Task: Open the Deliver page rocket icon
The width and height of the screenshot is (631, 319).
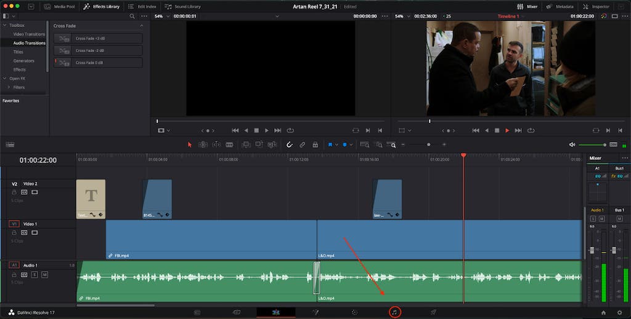Action: click(433, 312)
